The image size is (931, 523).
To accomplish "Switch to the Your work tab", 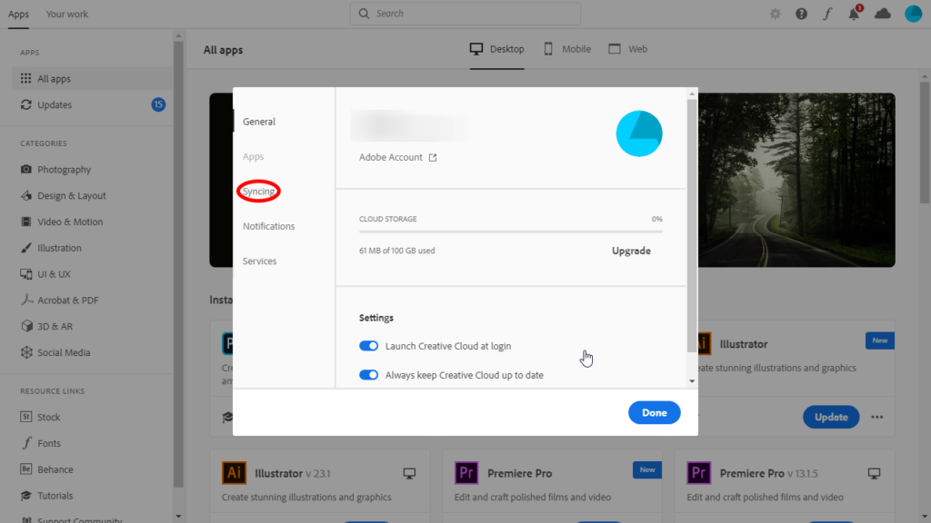I will pyautogui.click(x=67, y=14).
